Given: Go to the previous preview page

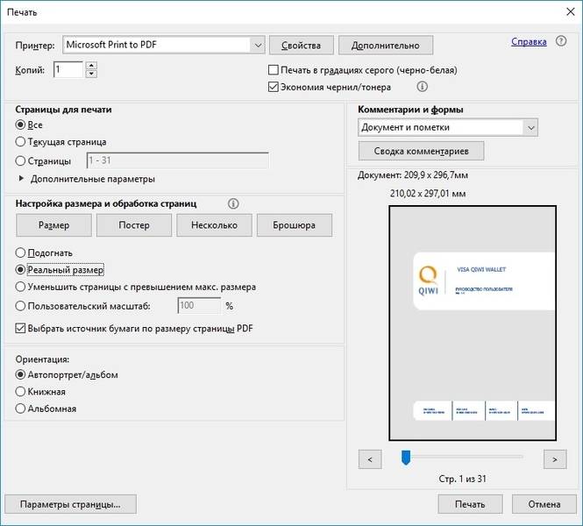Looking at the screenshot, I should coord(370,459).
